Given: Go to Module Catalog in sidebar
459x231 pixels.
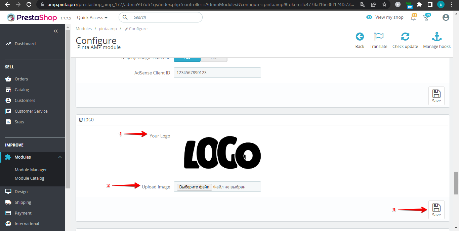Looking at the screenshot, I should click(29, 178).
